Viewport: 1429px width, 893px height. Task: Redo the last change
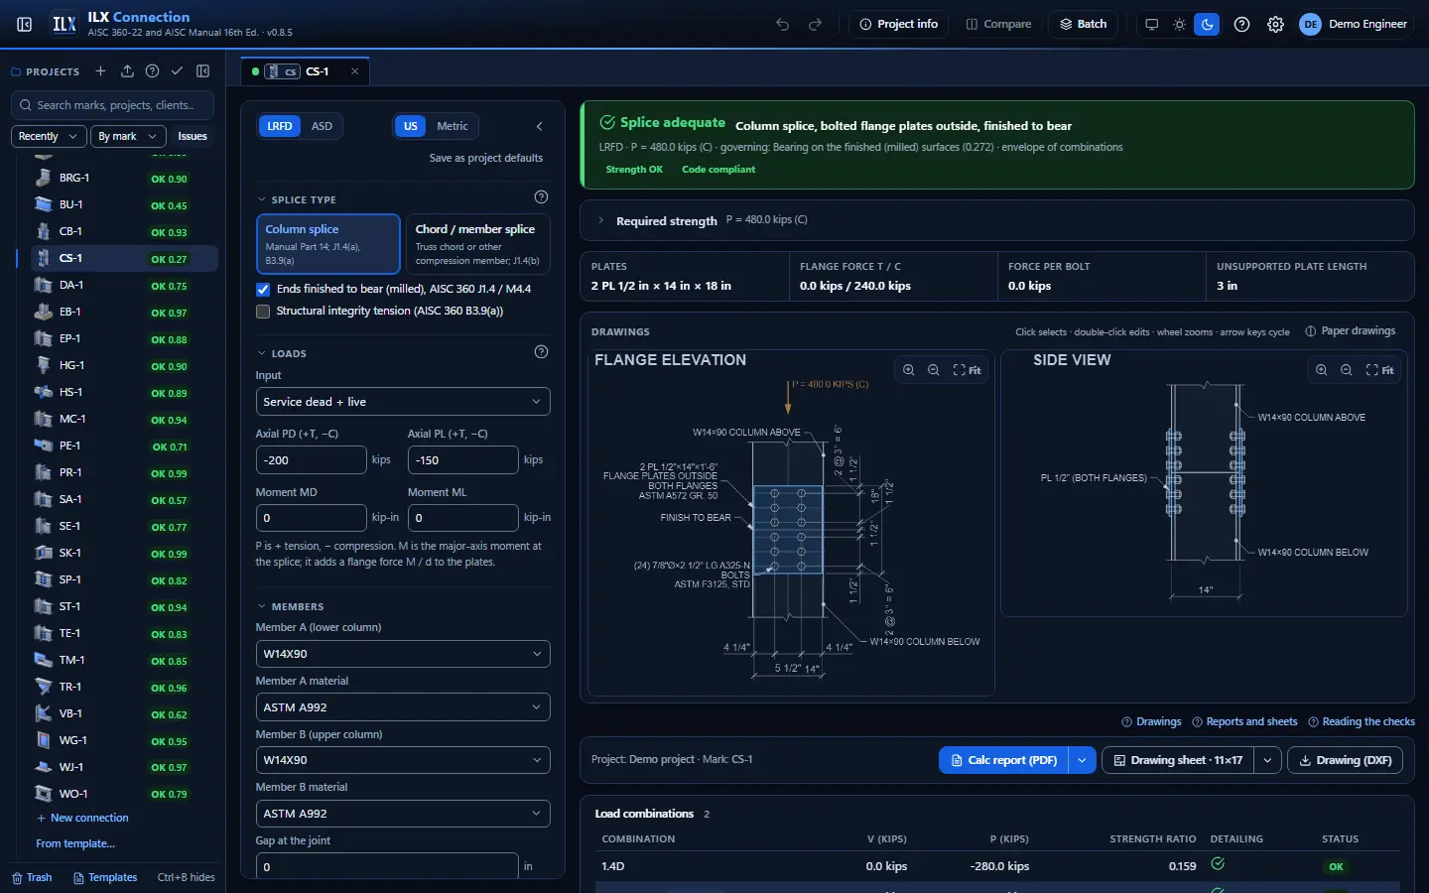[x=816, y=24]
